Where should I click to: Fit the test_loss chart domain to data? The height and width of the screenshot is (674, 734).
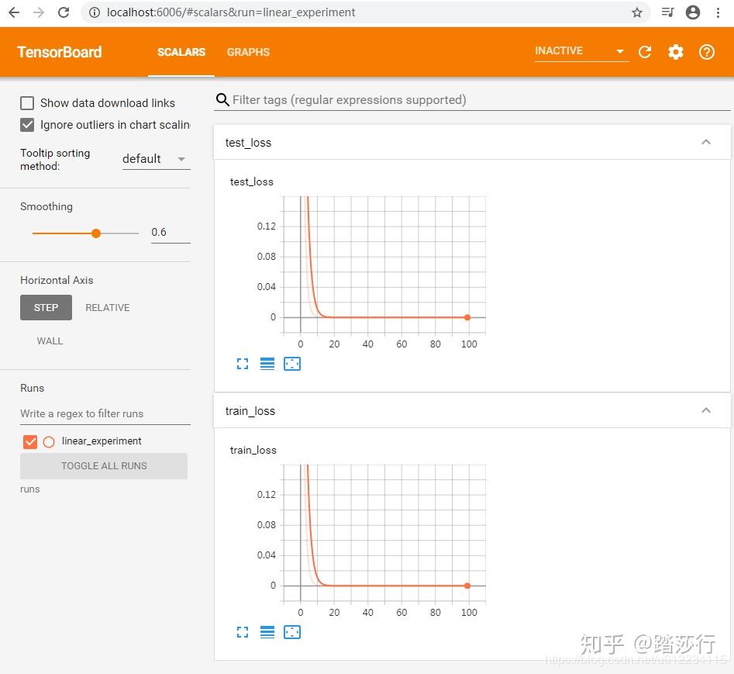pos(291,363)
